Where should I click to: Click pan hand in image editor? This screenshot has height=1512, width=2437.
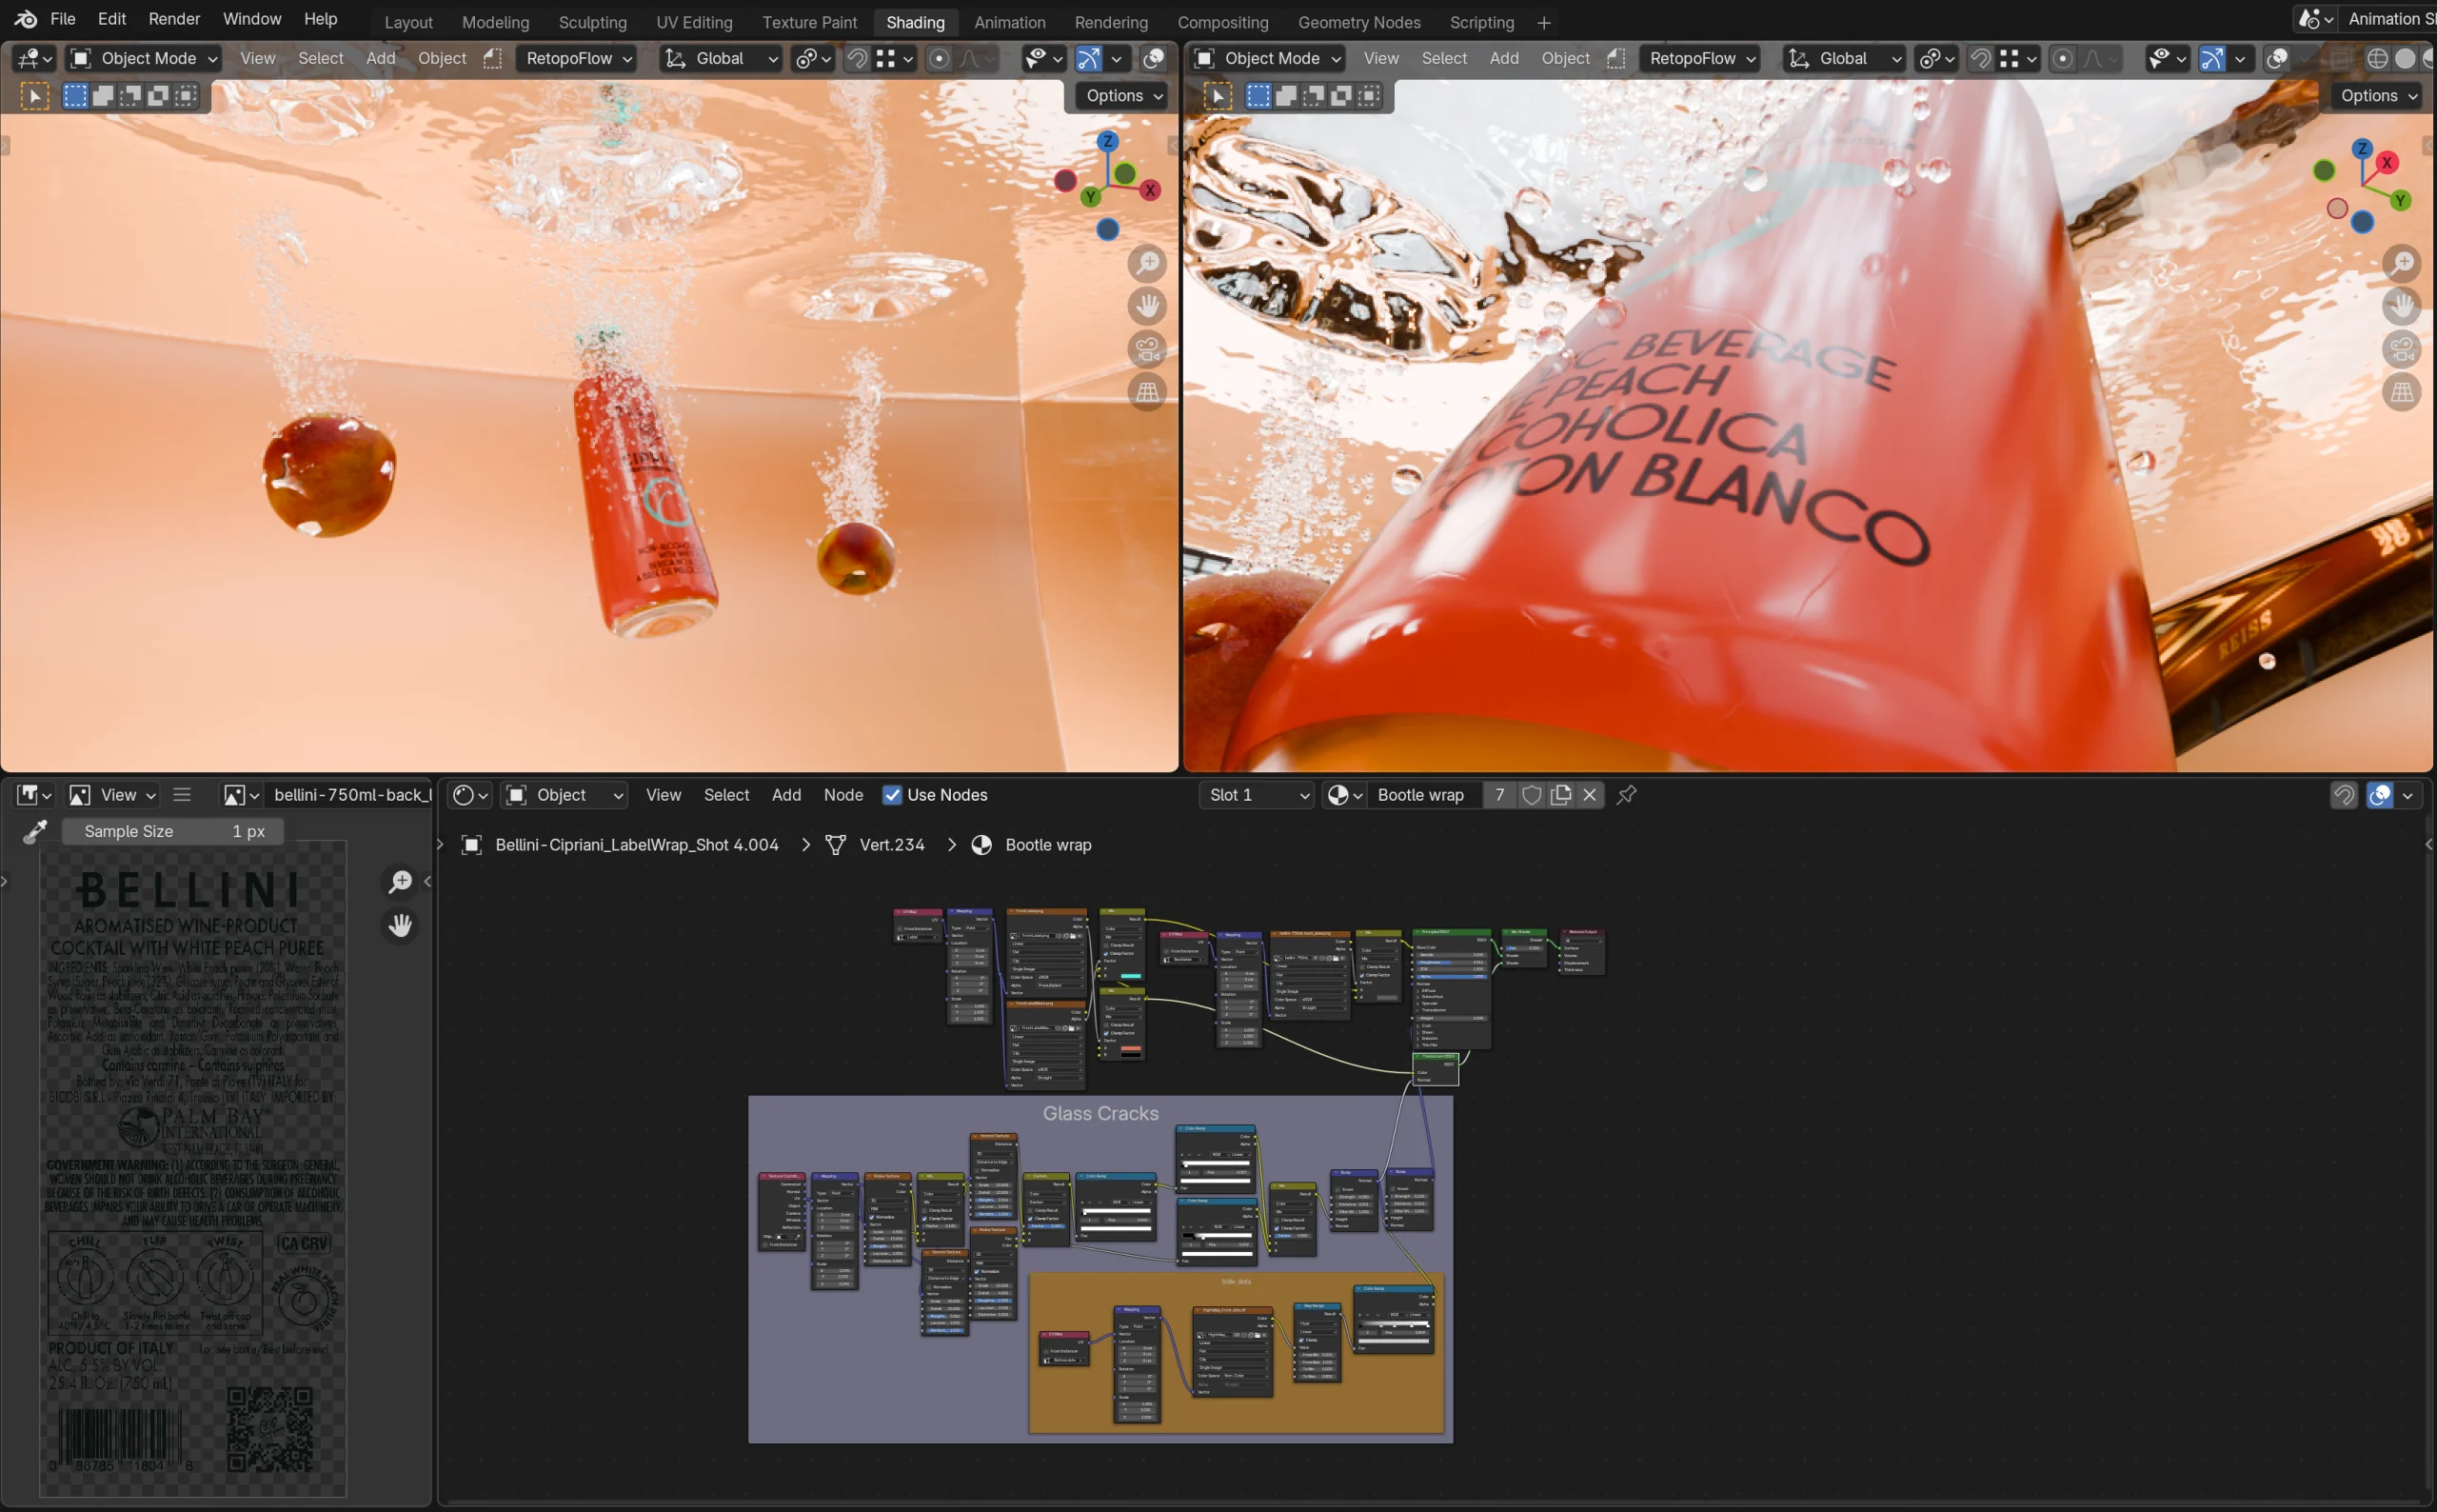(x=400, y=925)
